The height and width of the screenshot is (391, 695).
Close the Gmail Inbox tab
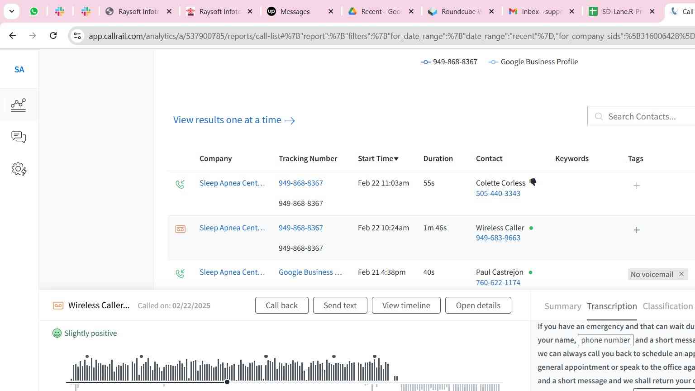tap(571, 11)
